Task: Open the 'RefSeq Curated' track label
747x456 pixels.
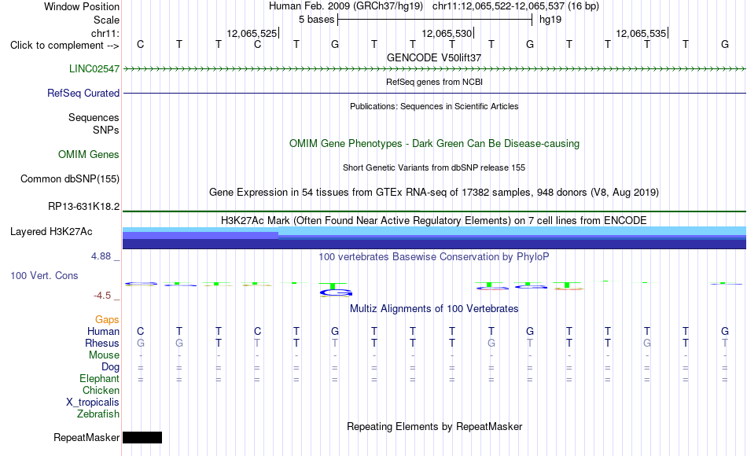Action: pos(83,93)
